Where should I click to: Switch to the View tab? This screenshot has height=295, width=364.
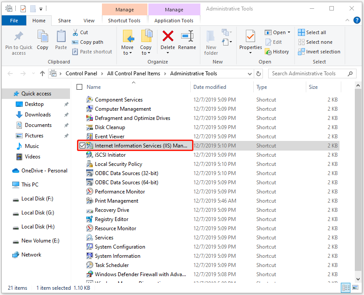pyautogui.click(x=89, y=21)
